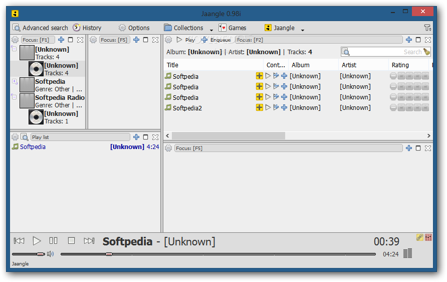Select [Unknown] album with Tracks: 1
The height and width of the screenshot is (282, 447).
57,117
